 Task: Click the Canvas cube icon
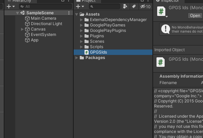pyautogui.click(x=27, y=29)
